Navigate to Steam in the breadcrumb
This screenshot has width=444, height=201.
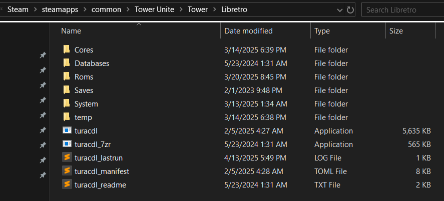tap(18, 9)
